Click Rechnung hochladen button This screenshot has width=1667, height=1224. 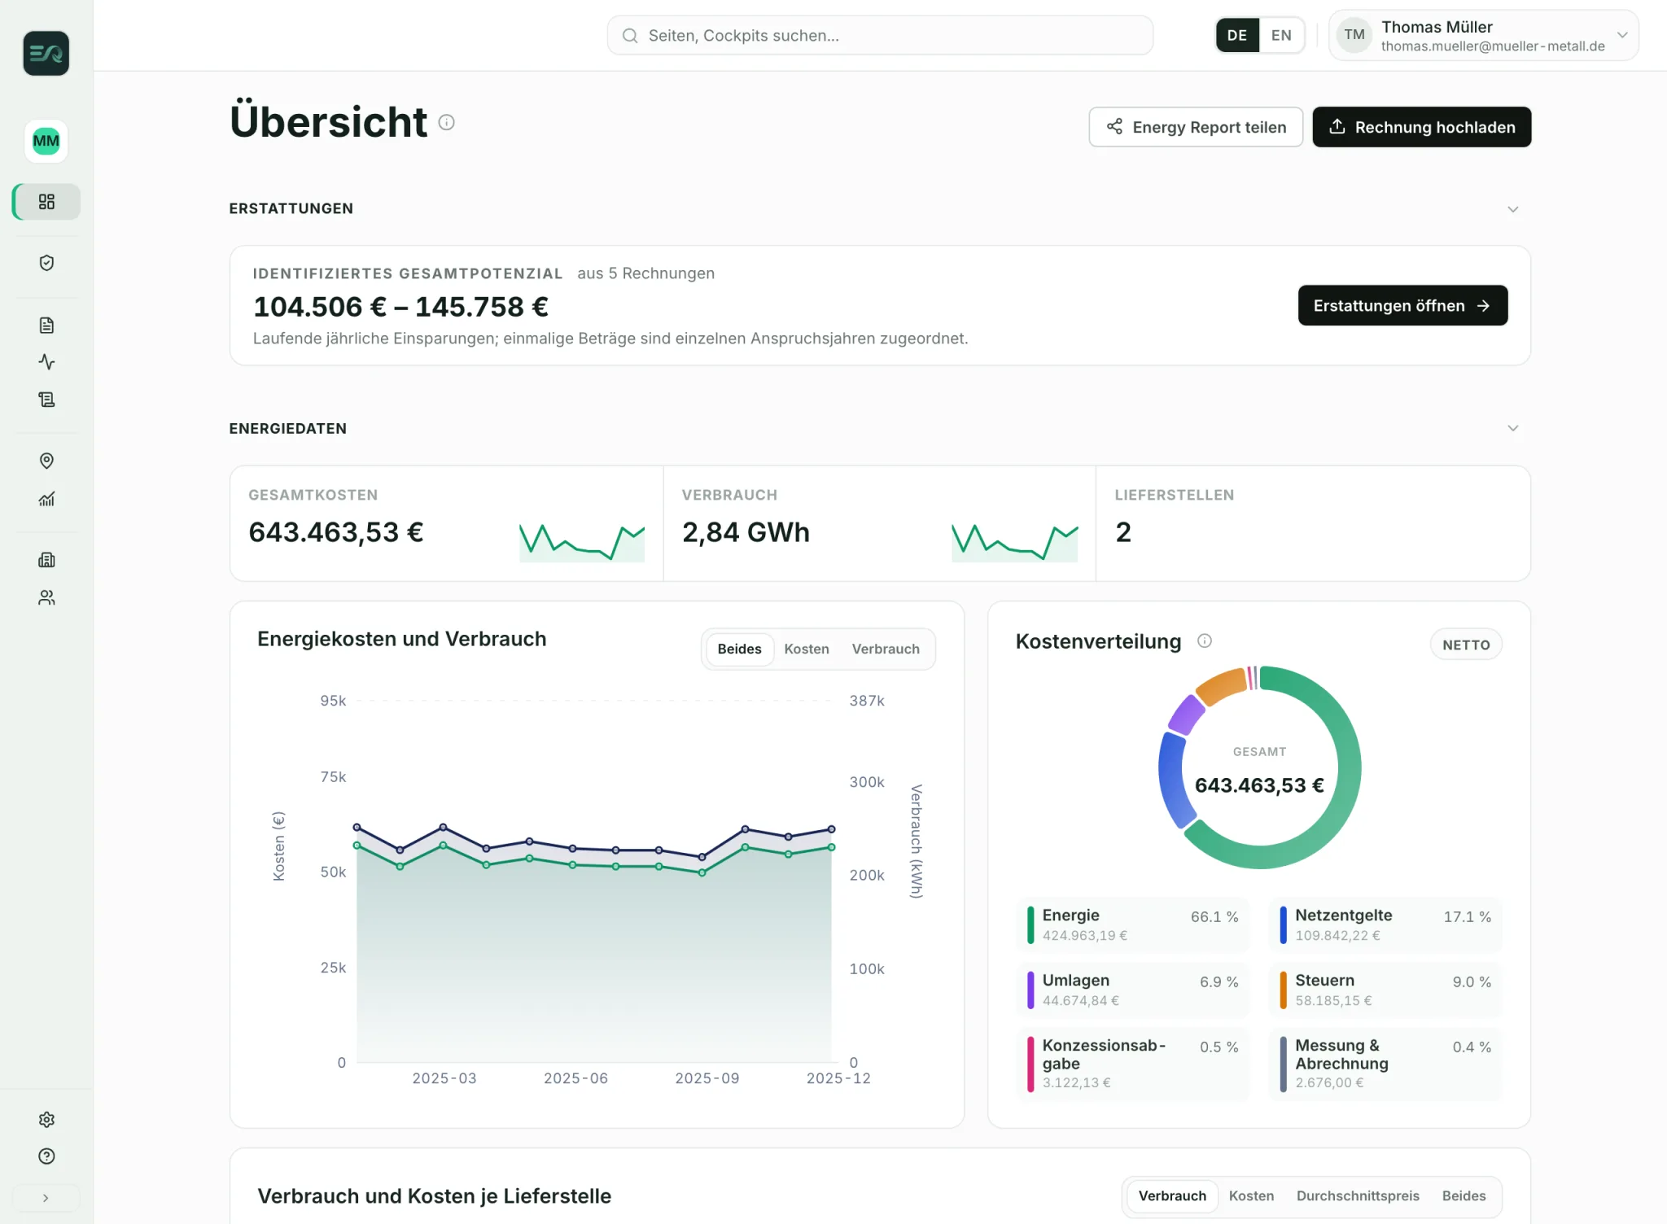pos(1421,127)
